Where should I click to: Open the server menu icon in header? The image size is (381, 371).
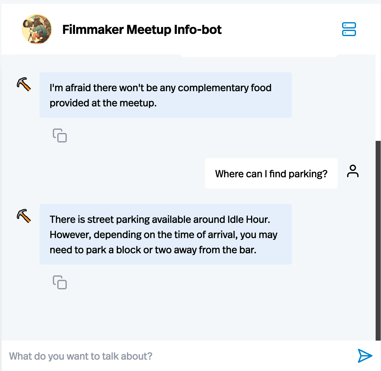[x=349, y=29]
